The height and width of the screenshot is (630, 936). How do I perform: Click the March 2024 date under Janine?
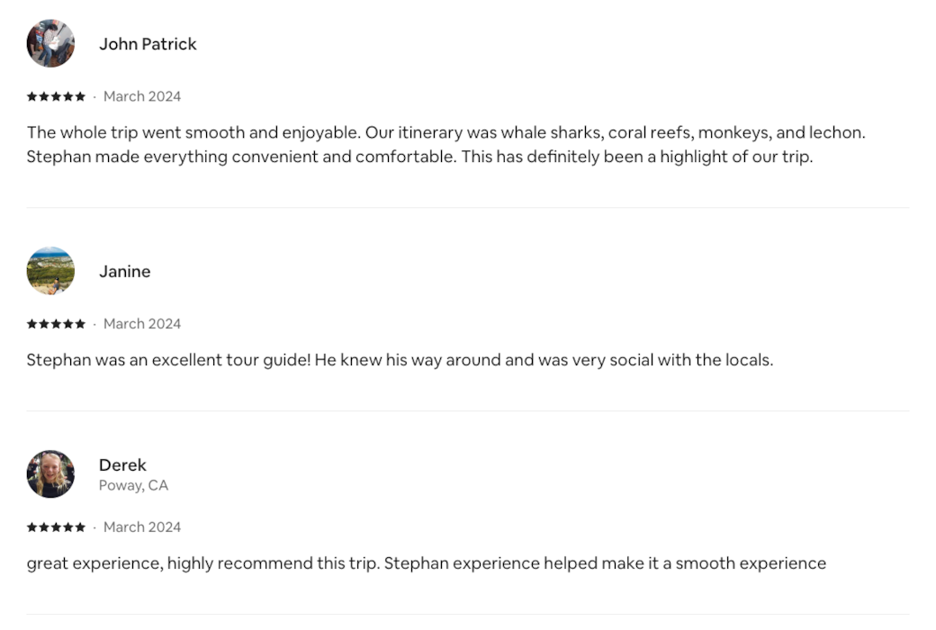tap(142, 324)
